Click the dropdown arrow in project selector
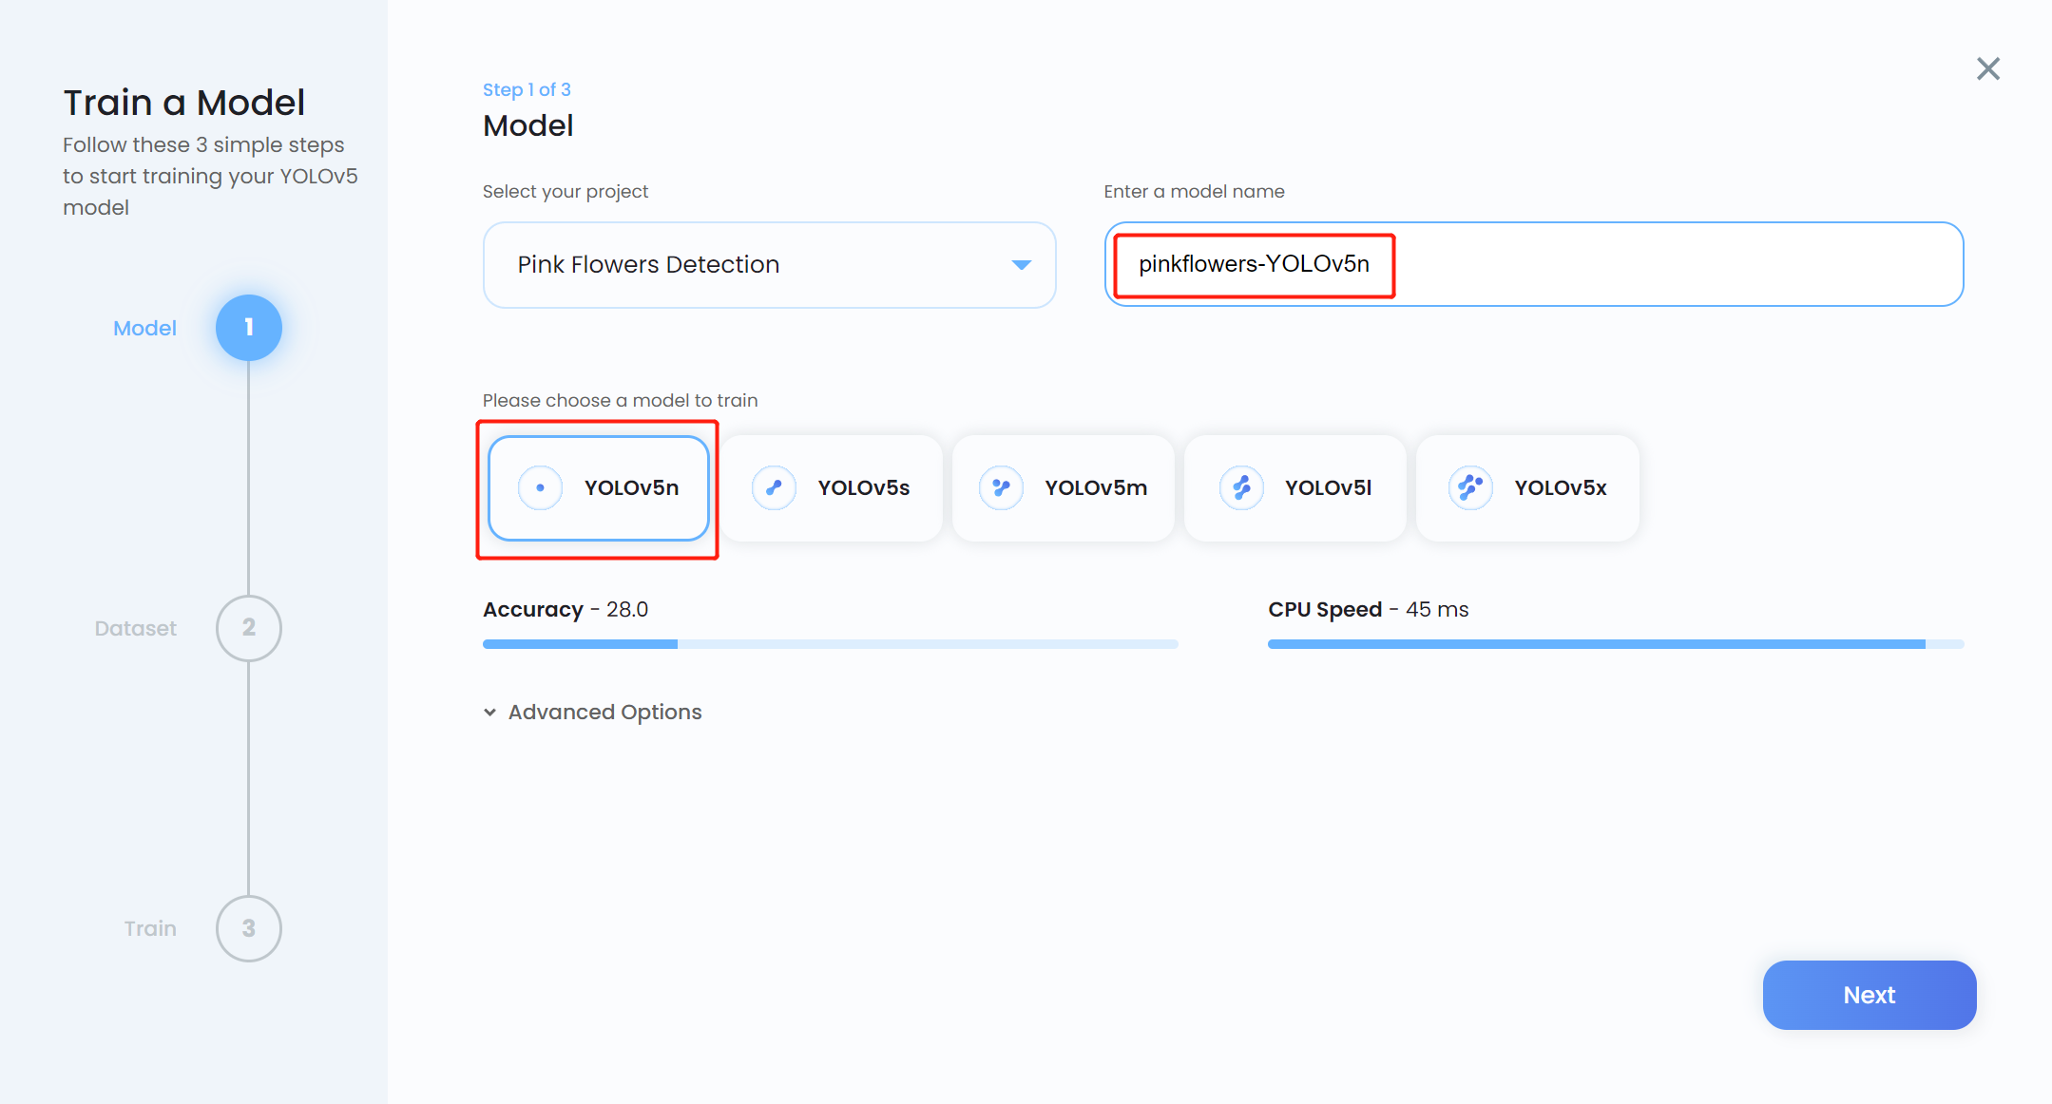Image resolution: width=2052 pixels, height=1104 pixels. [x=1021, y=265]
